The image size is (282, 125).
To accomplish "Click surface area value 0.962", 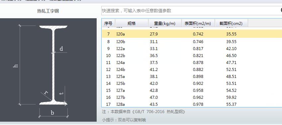I will 198,97.
